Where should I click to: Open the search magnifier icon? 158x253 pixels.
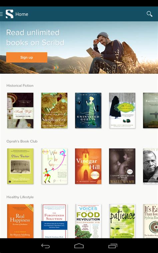click(x=149, y=14)
